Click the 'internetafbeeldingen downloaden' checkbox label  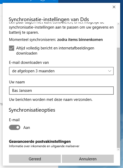[x=55, y=51]
